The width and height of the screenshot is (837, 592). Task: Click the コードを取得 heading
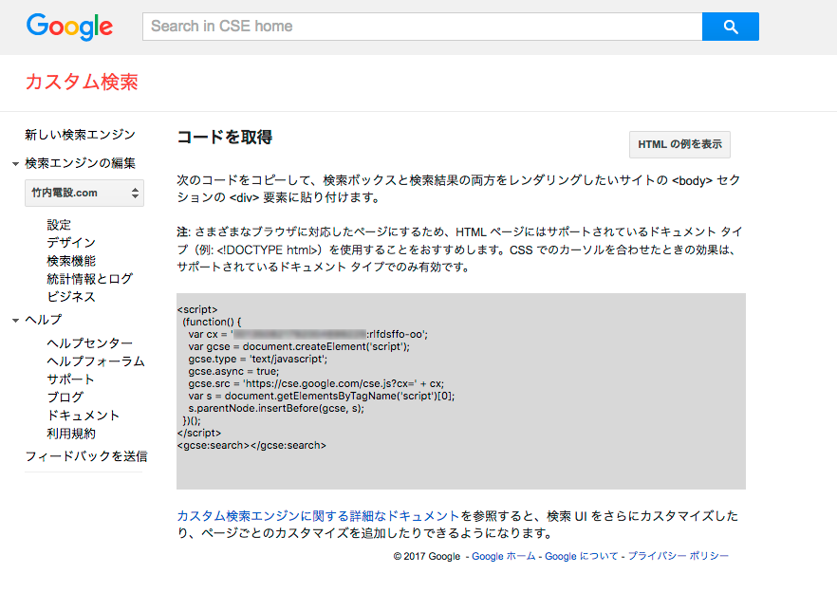(225, 138)
